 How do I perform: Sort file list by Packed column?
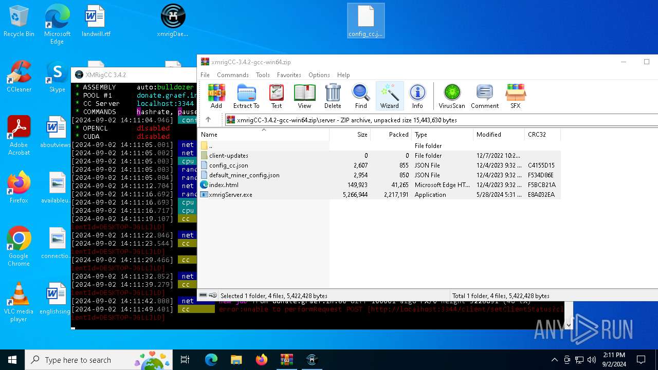(391, 135)
